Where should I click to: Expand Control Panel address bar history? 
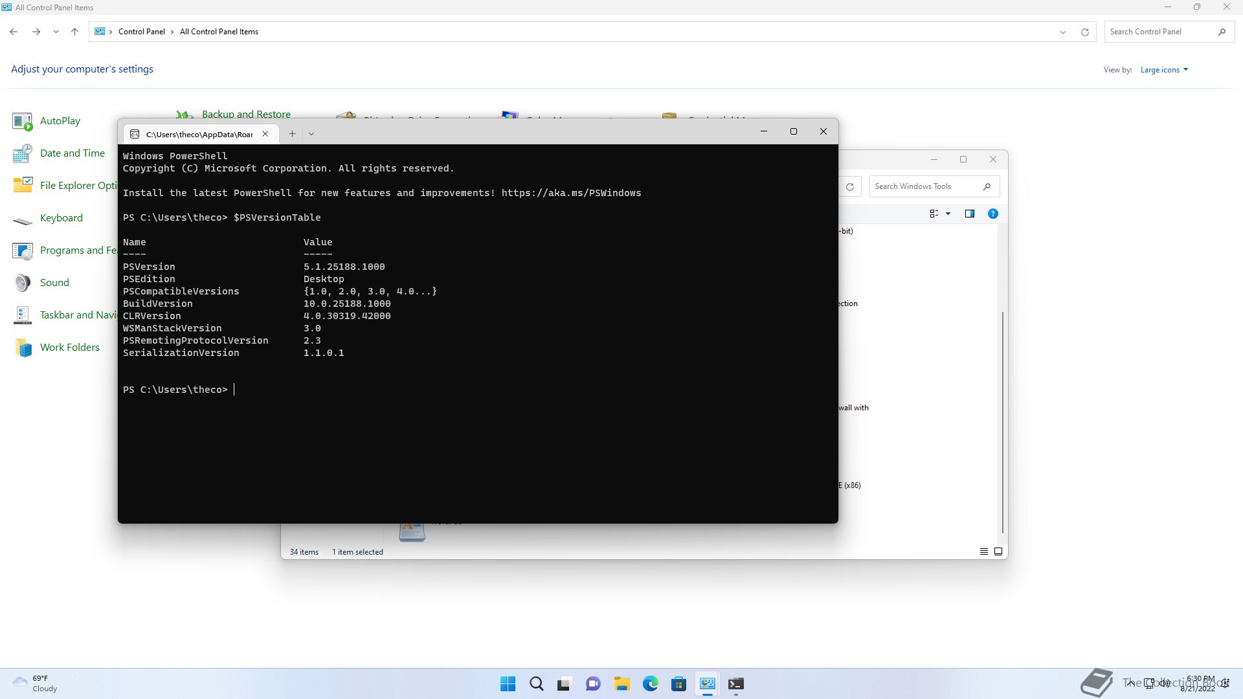click(x=1062, y=32)
